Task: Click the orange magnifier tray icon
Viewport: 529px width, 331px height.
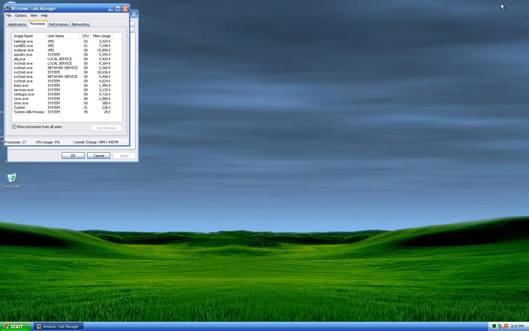Action: 506,326
